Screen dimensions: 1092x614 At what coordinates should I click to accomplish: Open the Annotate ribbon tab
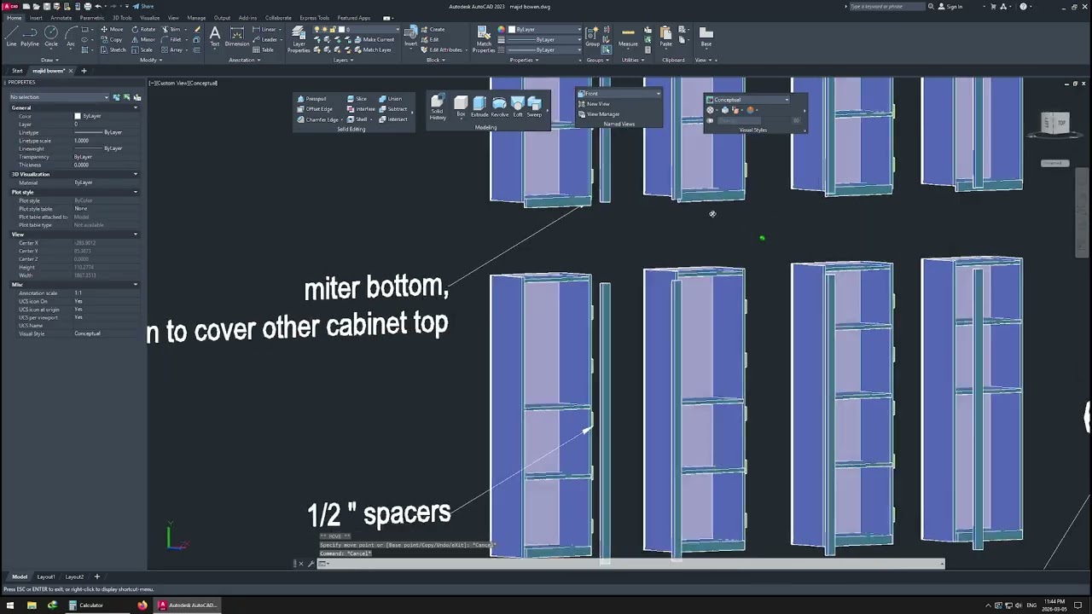[x=61, y=18]
